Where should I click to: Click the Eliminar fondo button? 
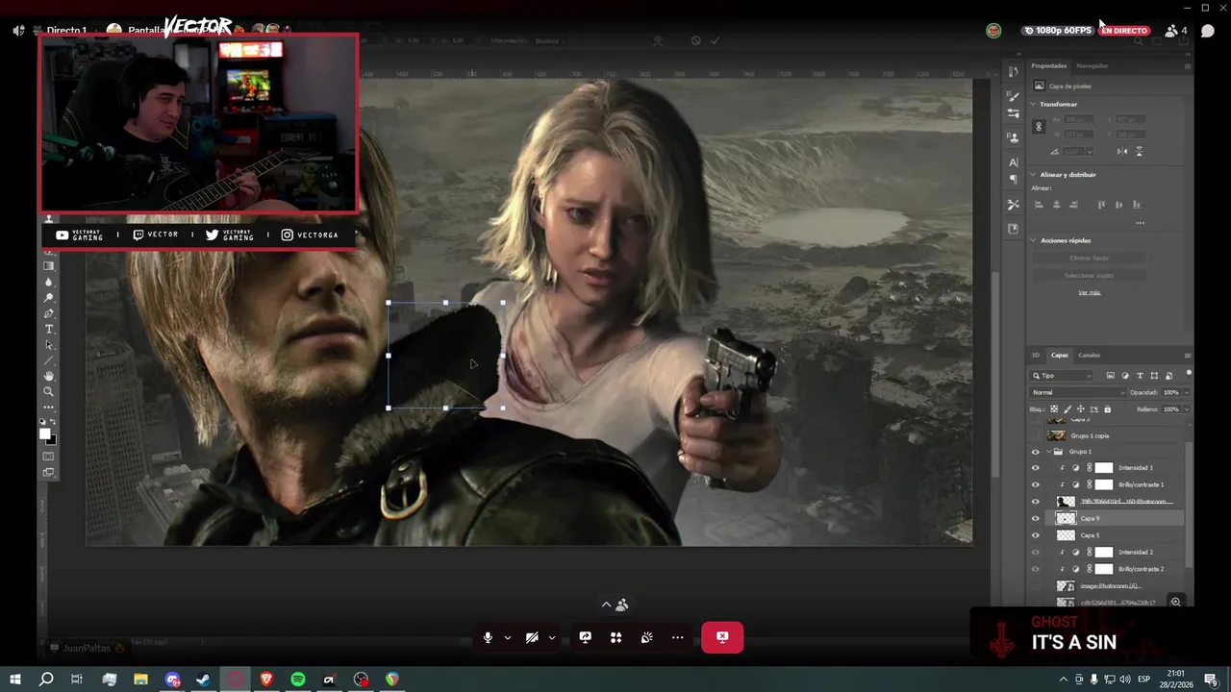1089,258
